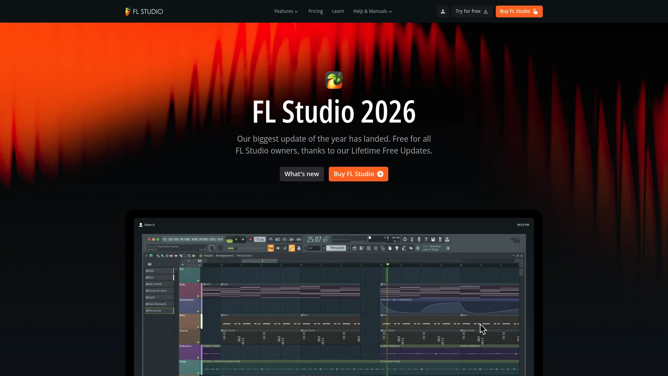Click the Try for free button

click(x=472, y=11)
